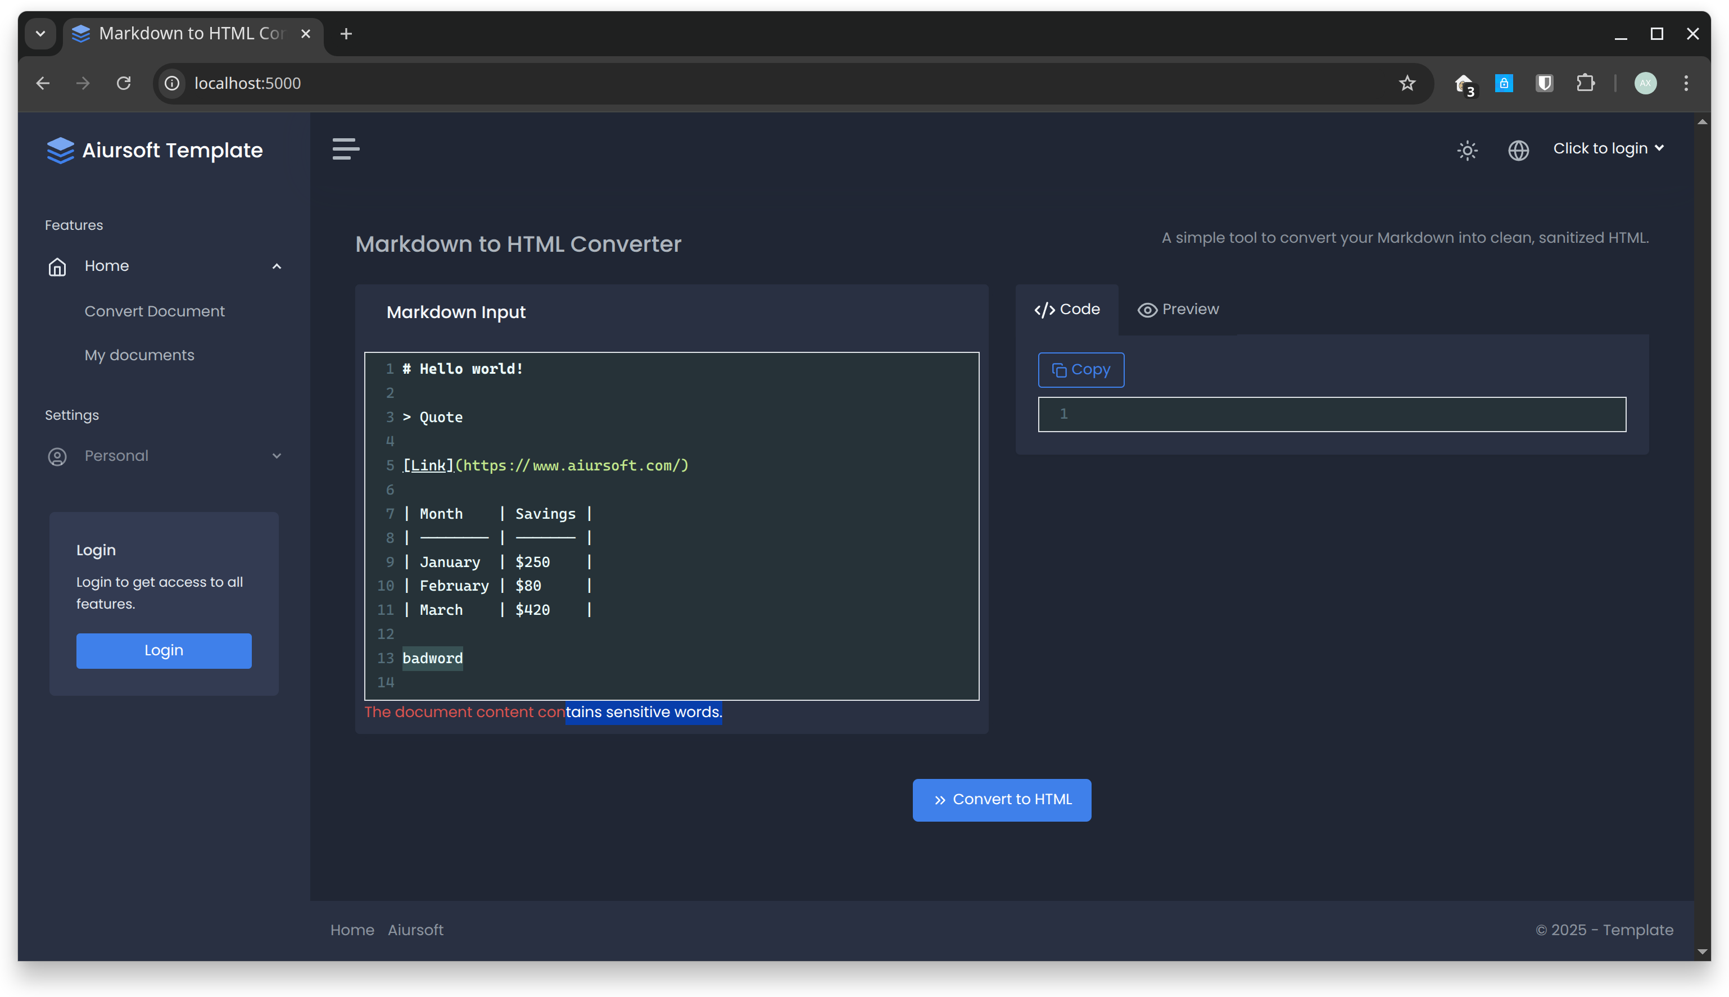Click the Copy button
Viewport: 1729px width, 997px height.
point(1080,370)
